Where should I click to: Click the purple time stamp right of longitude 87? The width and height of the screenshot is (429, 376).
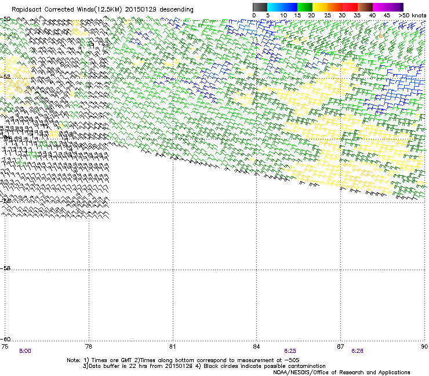pos(357,351)
